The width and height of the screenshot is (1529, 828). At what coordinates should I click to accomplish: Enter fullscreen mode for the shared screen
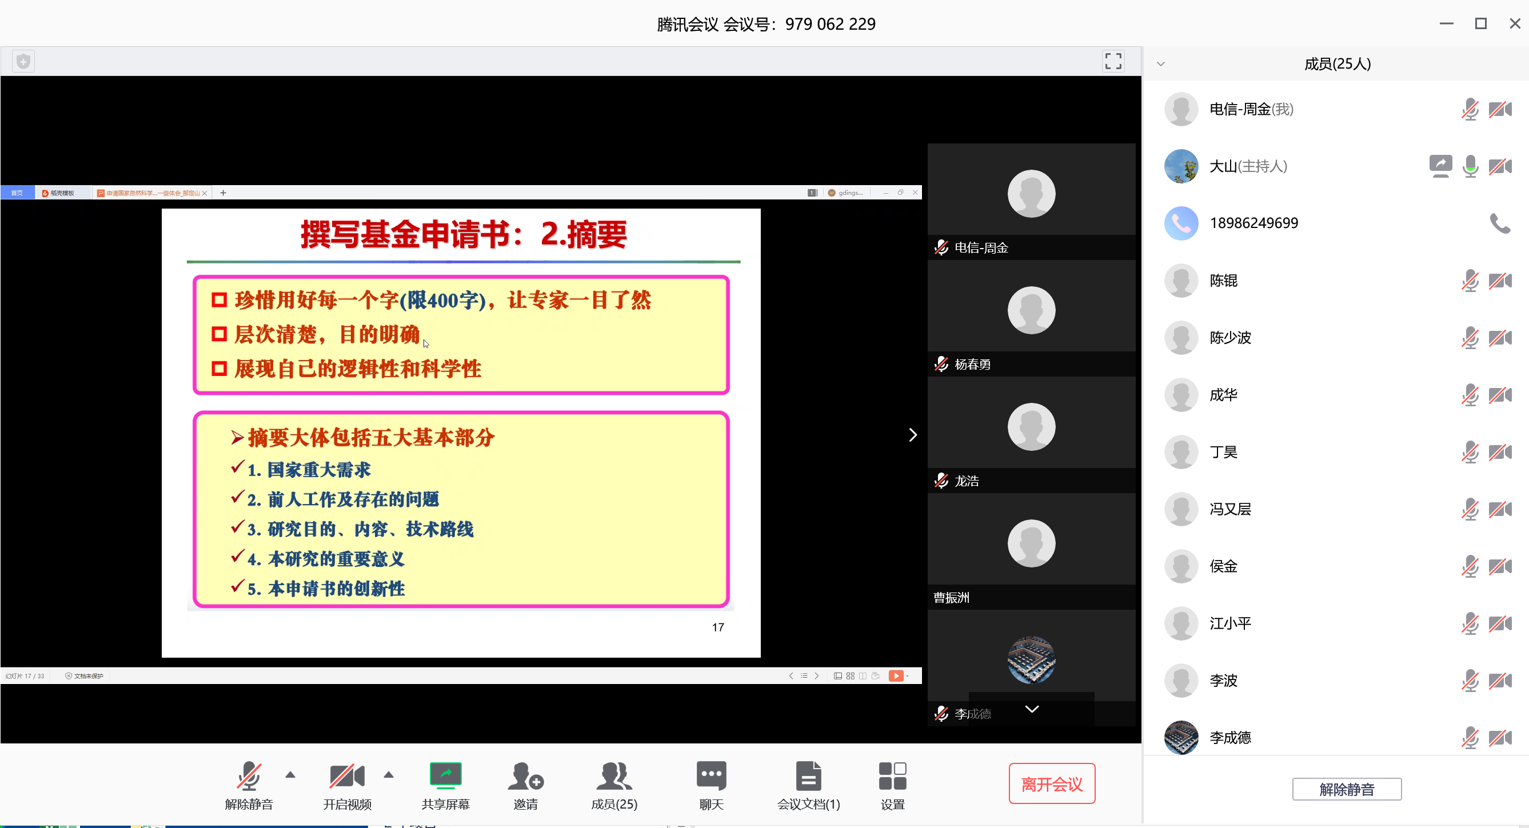pos(1113,61)
